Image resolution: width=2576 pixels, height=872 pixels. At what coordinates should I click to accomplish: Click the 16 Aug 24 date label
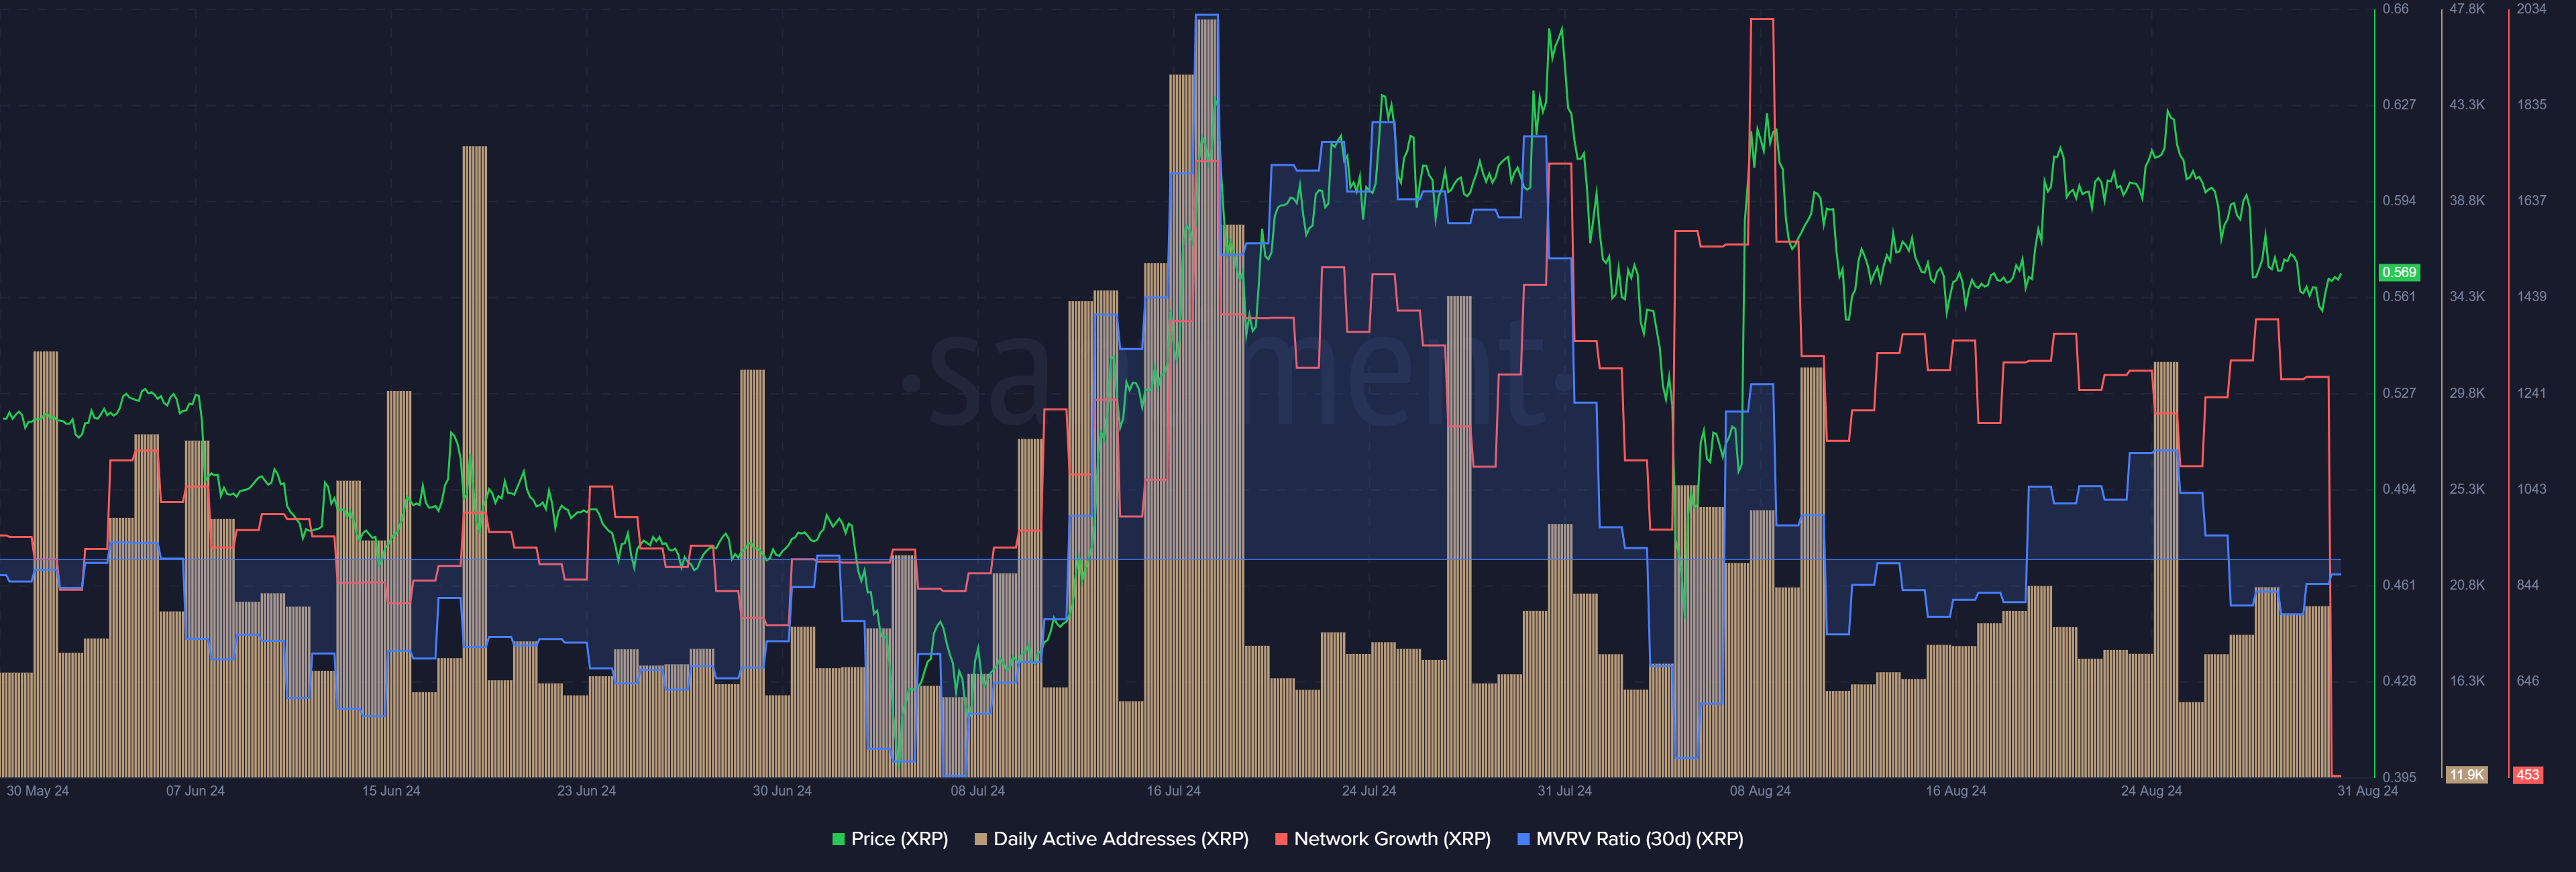1956,791
